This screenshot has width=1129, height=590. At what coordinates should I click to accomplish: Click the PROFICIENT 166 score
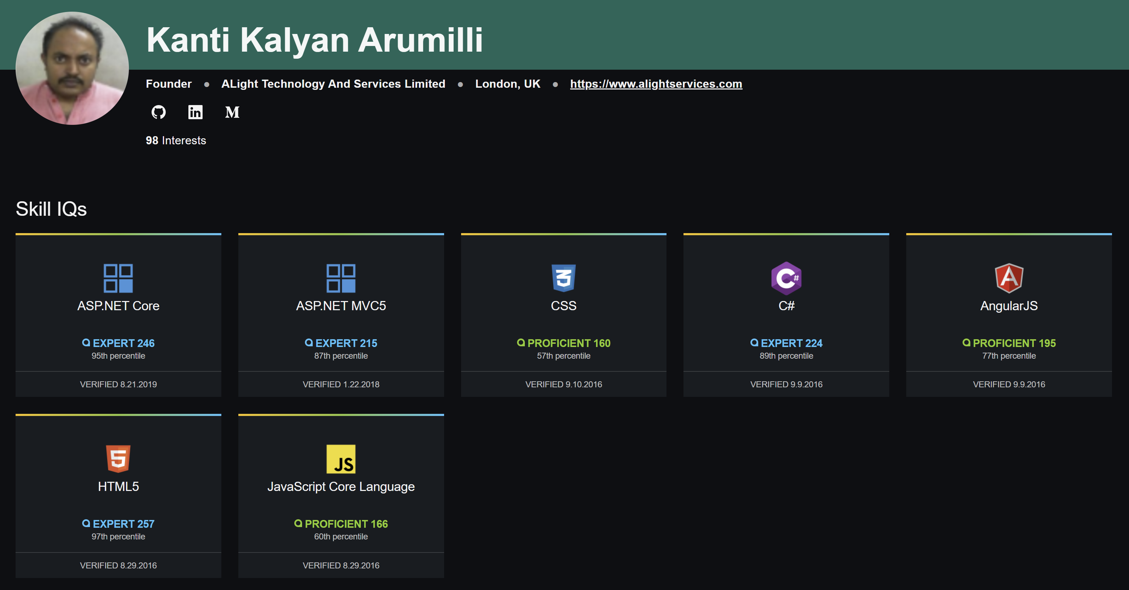click(346, 524)
